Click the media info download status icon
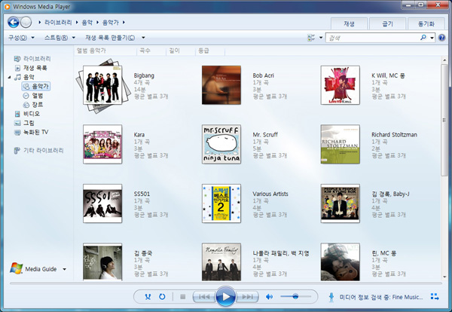This screenshot has height=312, width=452. tap(331, 297)
